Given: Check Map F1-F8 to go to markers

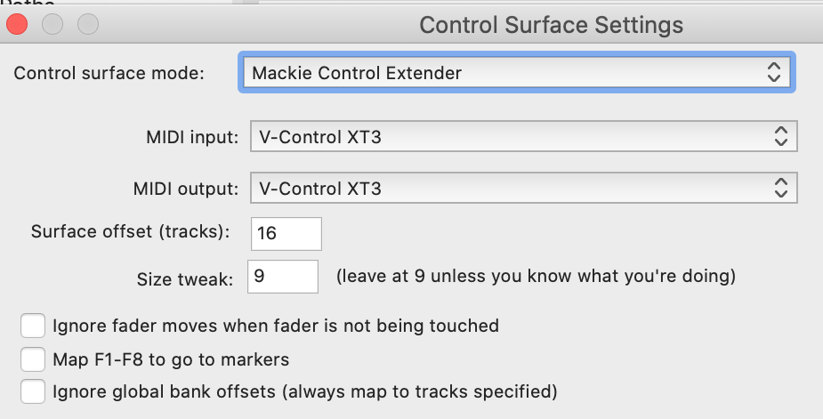Looking at the screenshot, I should coord(33,359).
